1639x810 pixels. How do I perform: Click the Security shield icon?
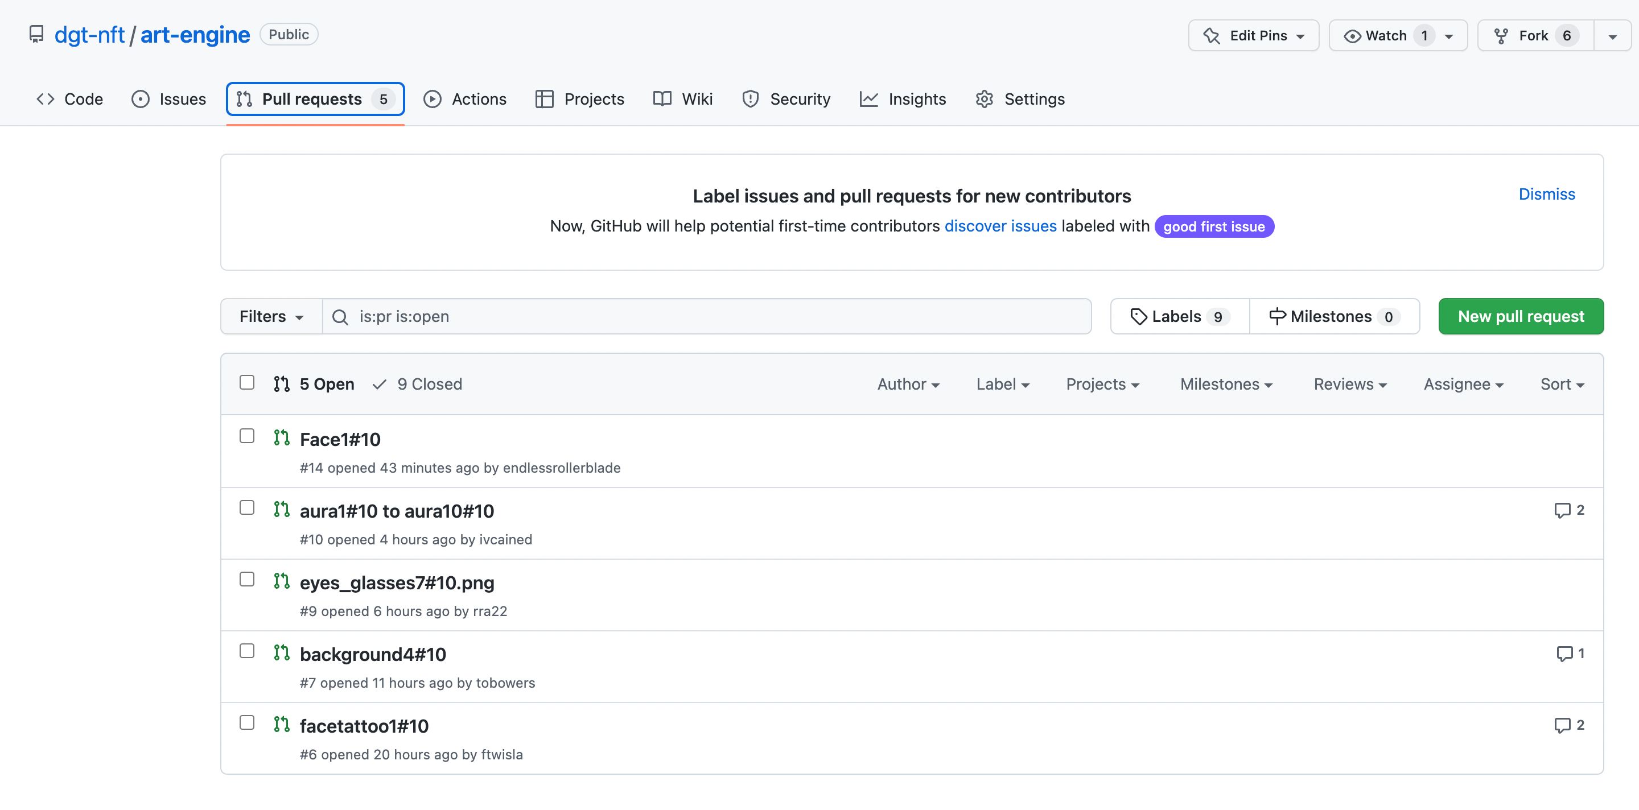click(750, 99)
